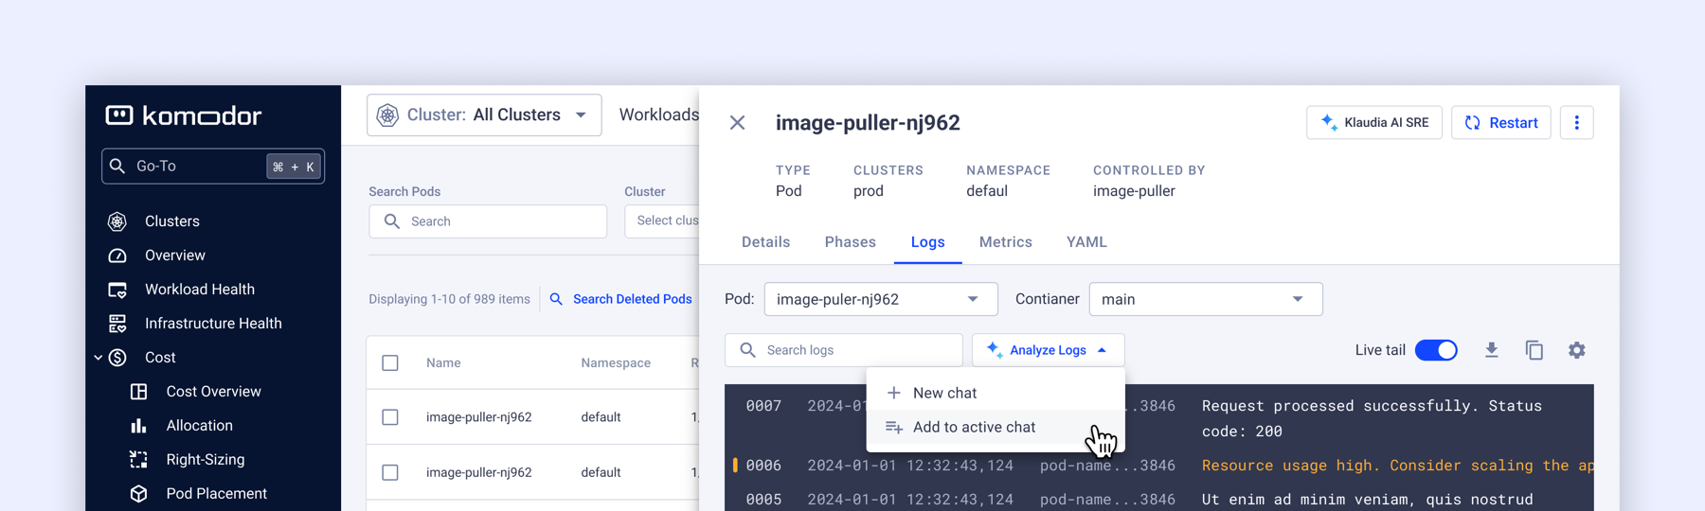Open the Allocation bar chart icon
The image size is (1705, 511).
[138, 426]
